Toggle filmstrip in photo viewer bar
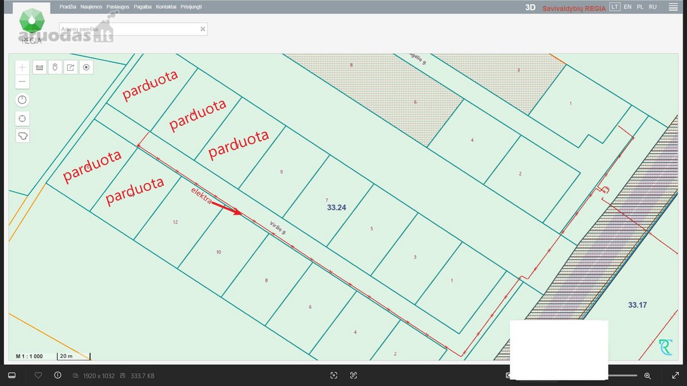Screen dimensions: 687x386 click(11, 376)
